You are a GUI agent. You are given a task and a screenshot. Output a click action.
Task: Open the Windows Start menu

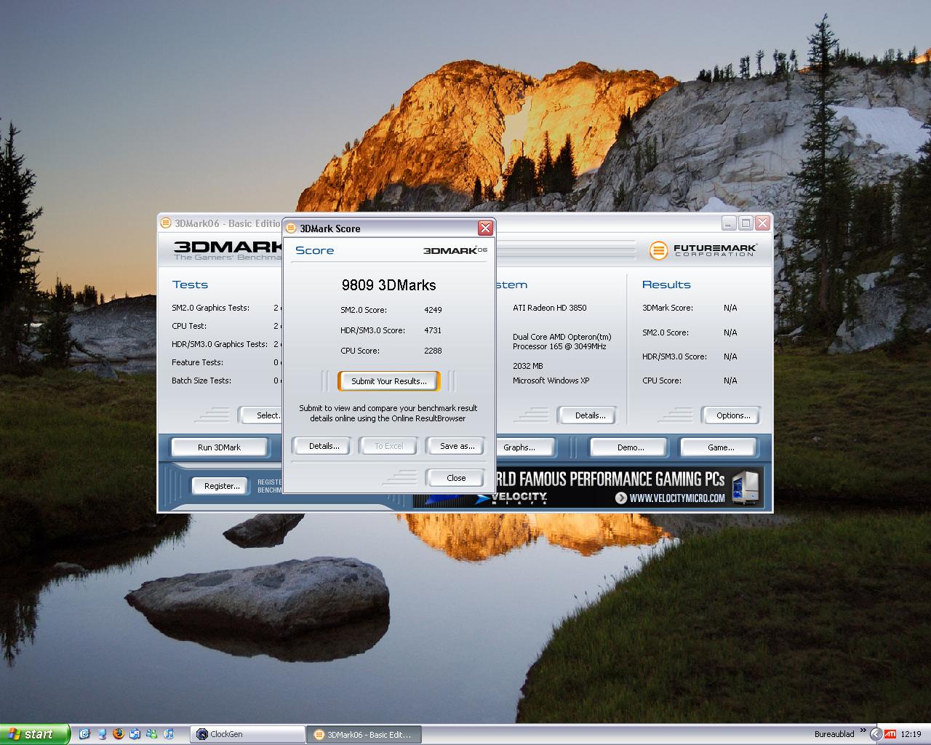click(34, 734)
